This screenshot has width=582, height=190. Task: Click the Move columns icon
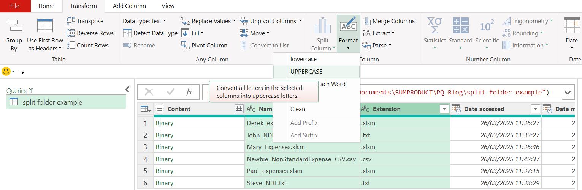(244, 33)
